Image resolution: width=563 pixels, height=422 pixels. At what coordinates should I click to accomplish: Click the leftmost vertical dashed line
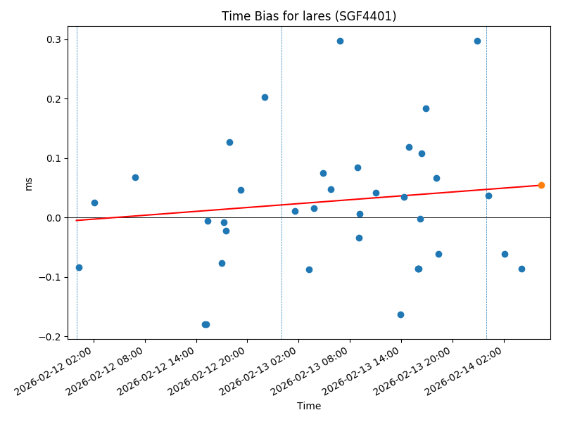coord(77,183)
